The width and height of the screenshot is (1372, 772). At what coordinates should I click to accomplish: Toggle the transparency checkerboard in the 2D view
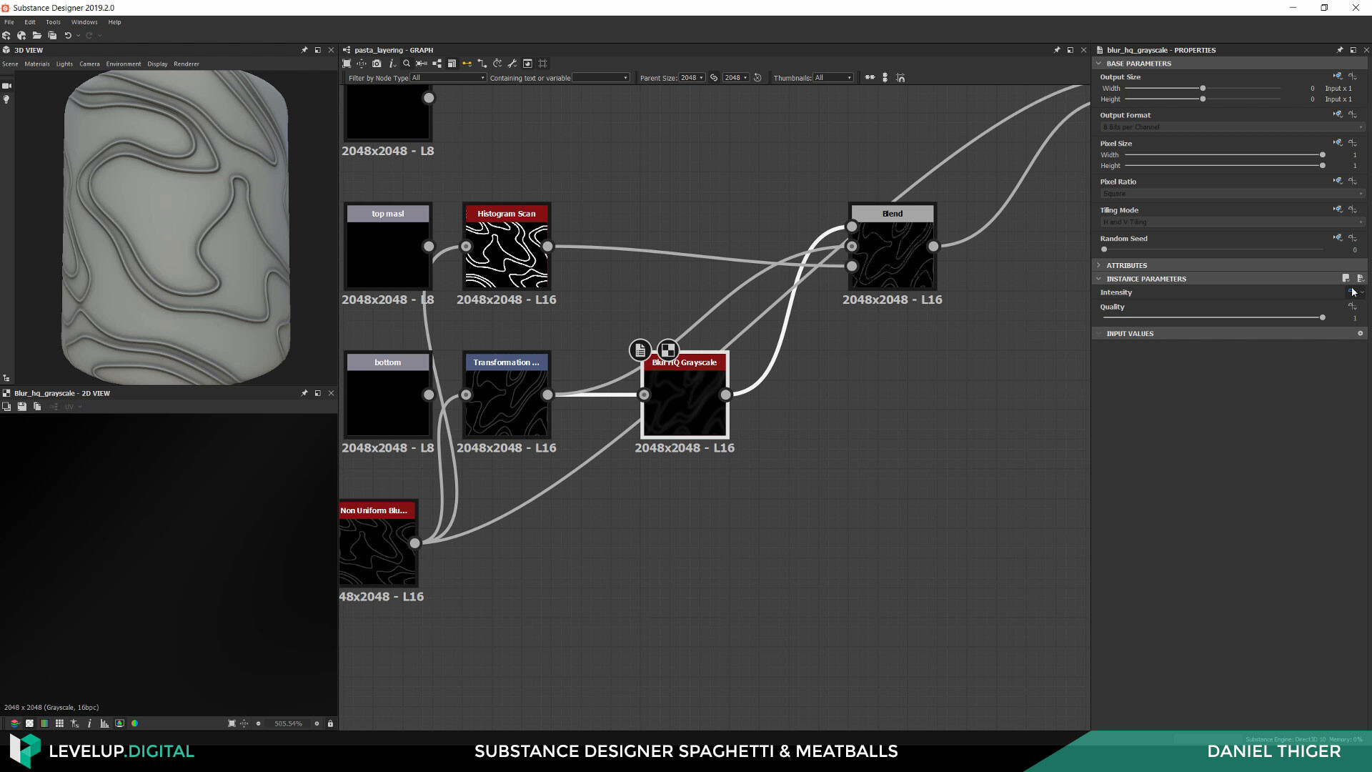pos(29,723)
